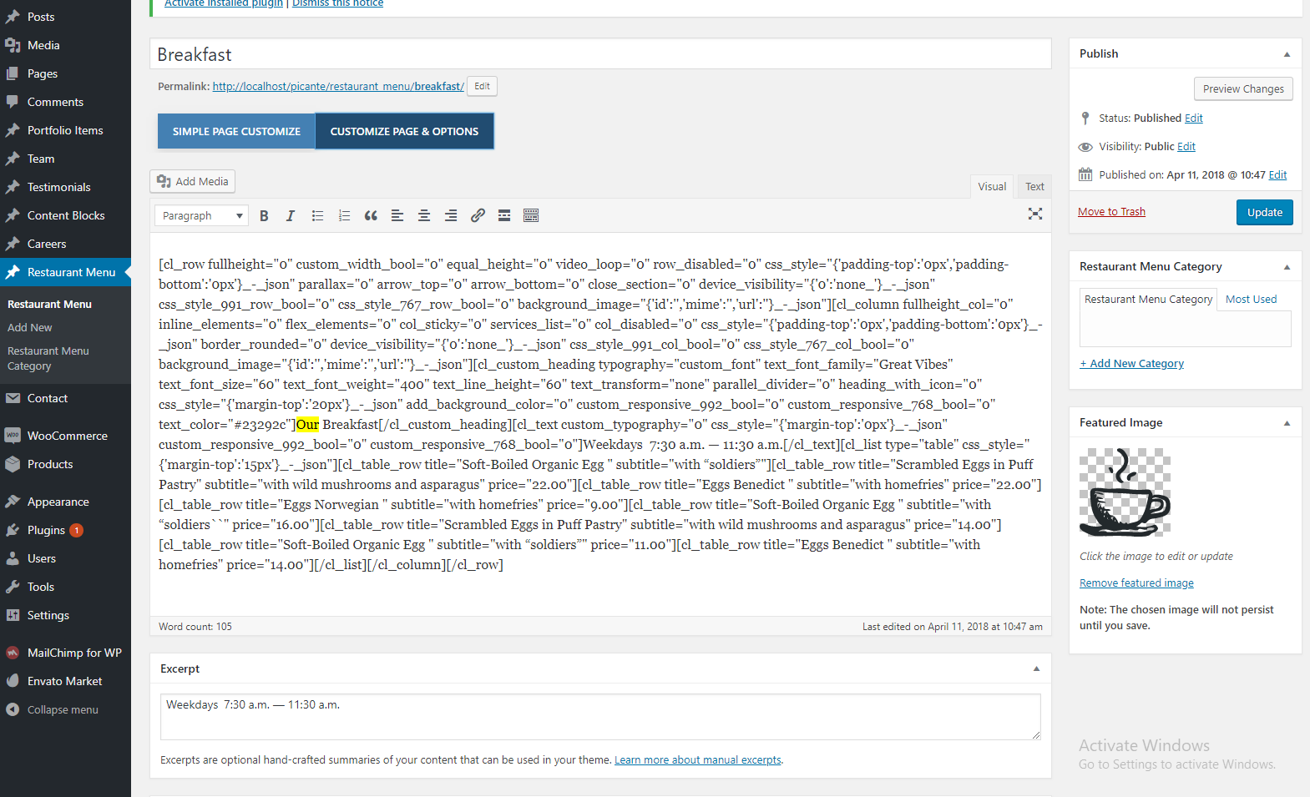Switch to Visual editor tab
The height and width of the screenshot is (797, 1310).
[992, 186]
